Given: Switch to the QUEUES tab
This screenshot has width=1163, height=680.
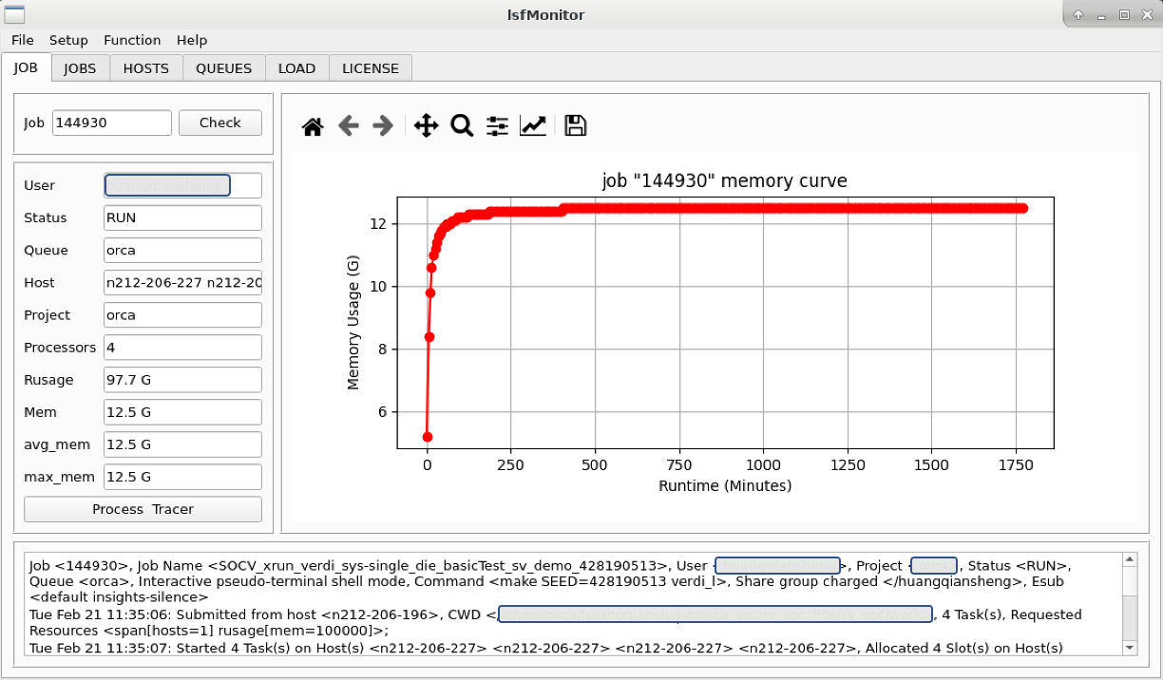Looking at the screenshot, I should tap(223, 67).
